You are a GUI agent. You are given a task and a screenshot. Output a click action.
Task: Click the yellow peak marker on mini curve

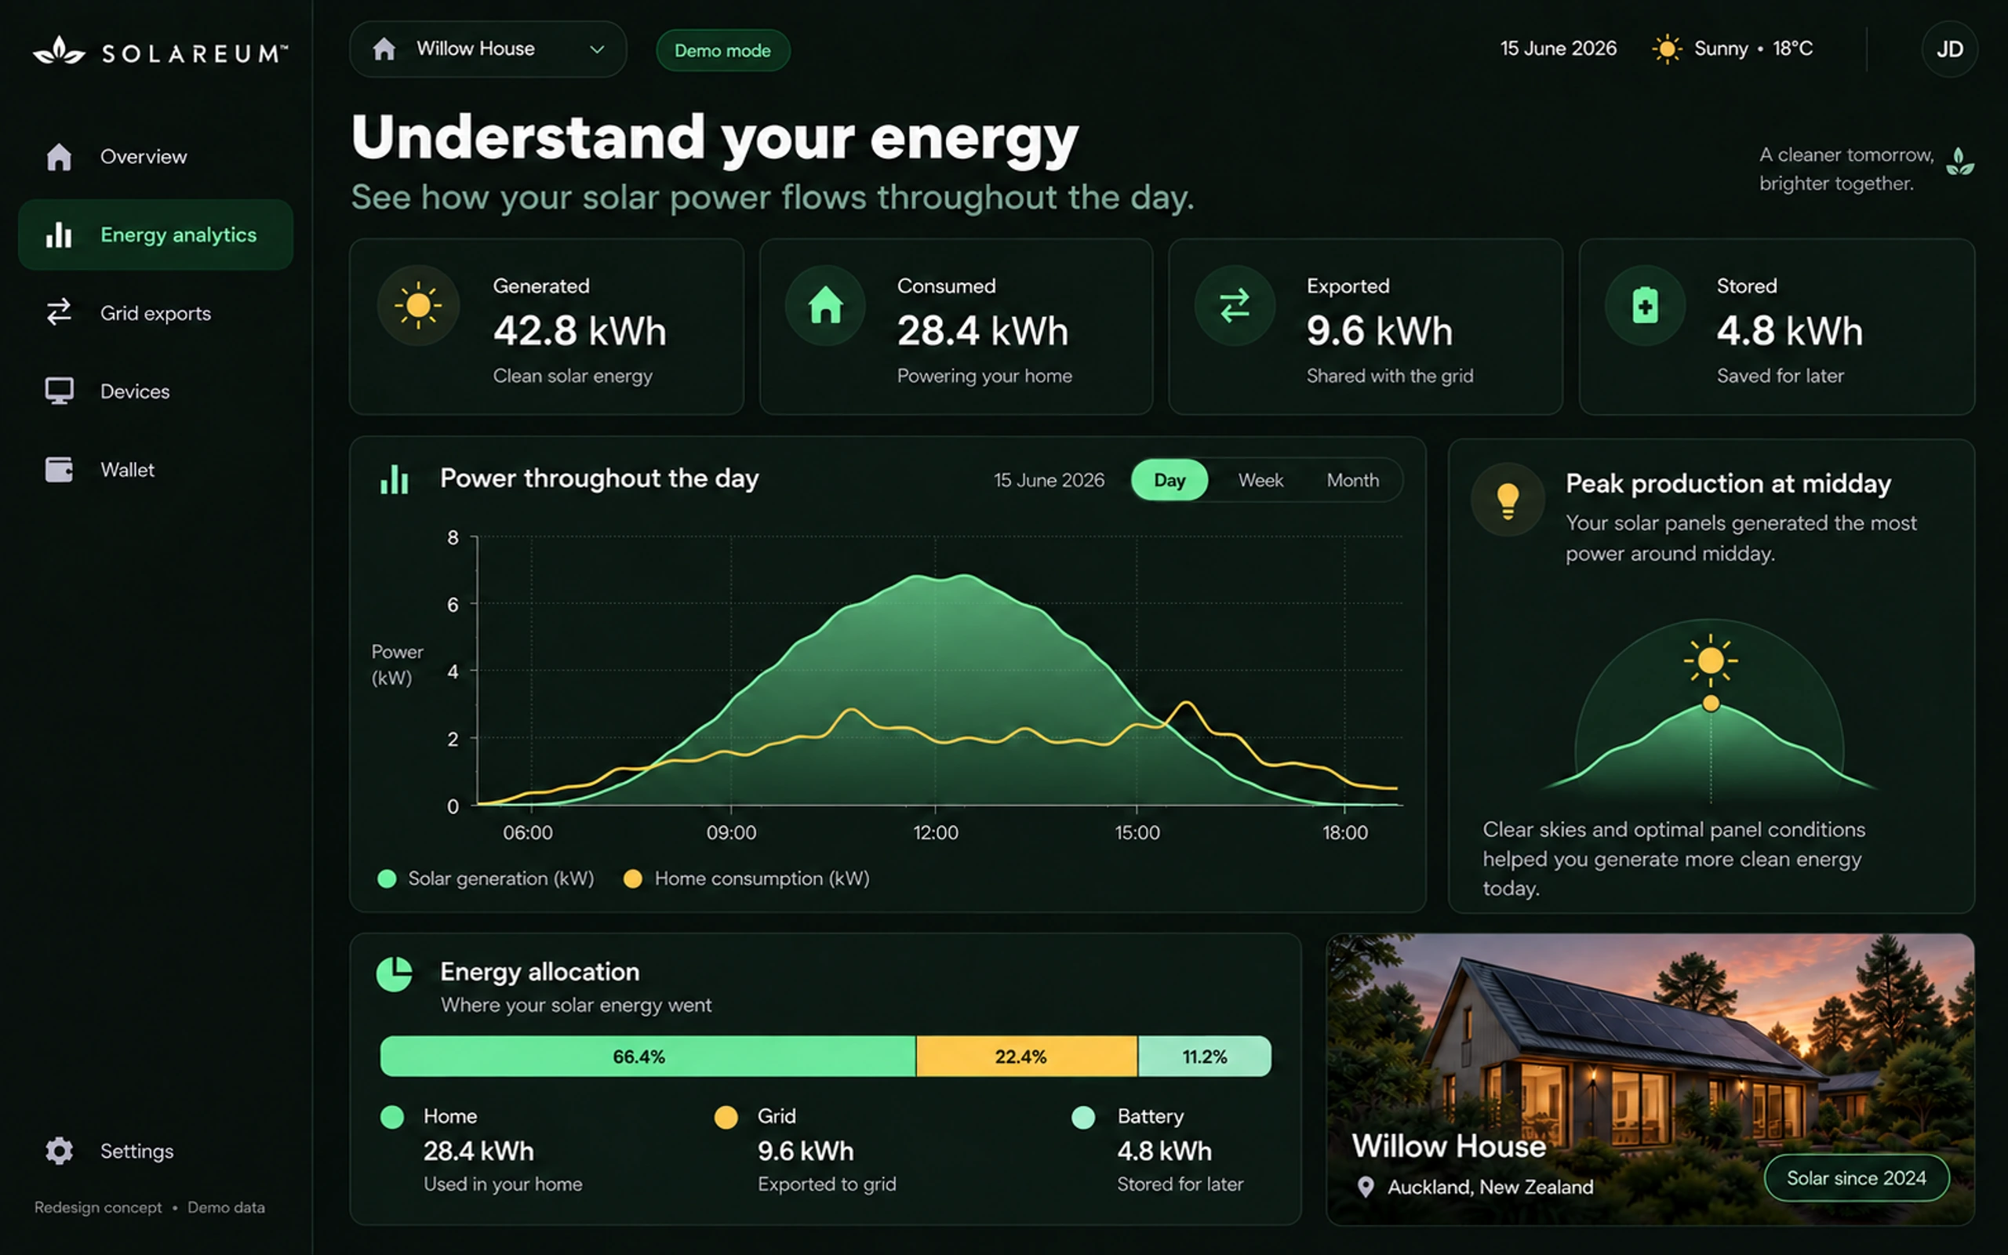pos(1710,704)
